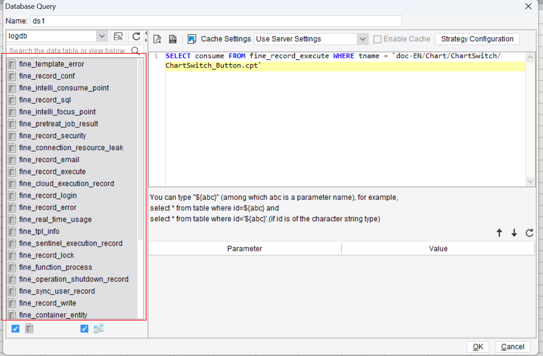Open the Use Server Settings dropdown
Viewport: 543px width, 356px height.
pos(363,39)
